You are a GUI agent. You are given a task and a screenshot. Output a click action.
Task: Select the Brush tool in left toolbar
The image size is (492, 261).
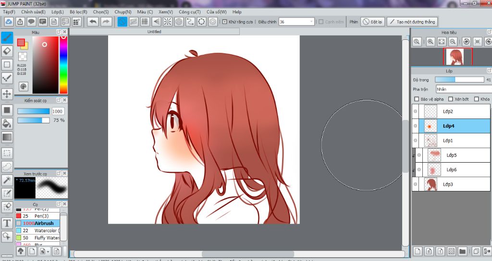point(7,37)
